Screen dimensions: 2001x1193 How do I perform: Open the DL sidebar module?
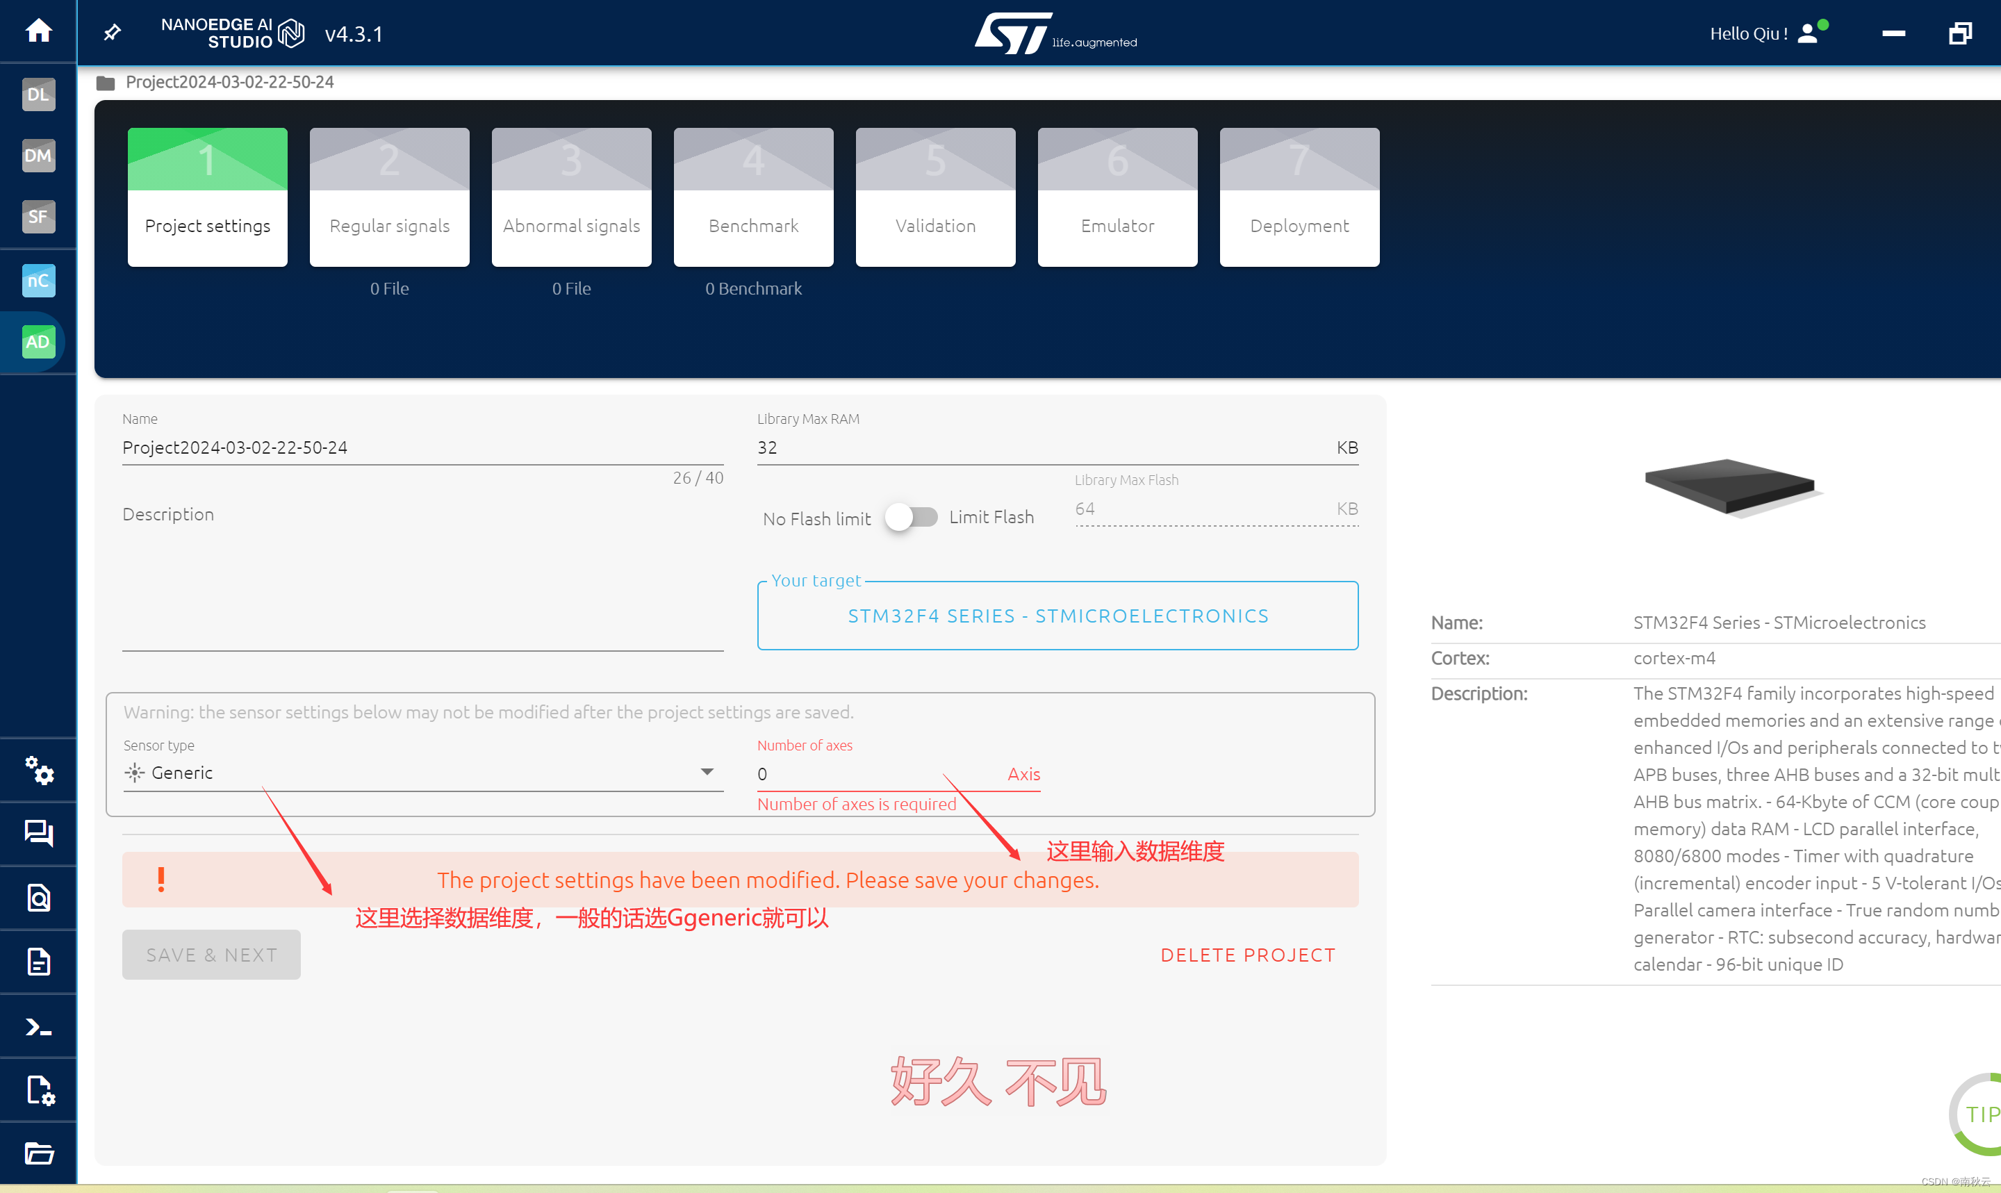38,95
